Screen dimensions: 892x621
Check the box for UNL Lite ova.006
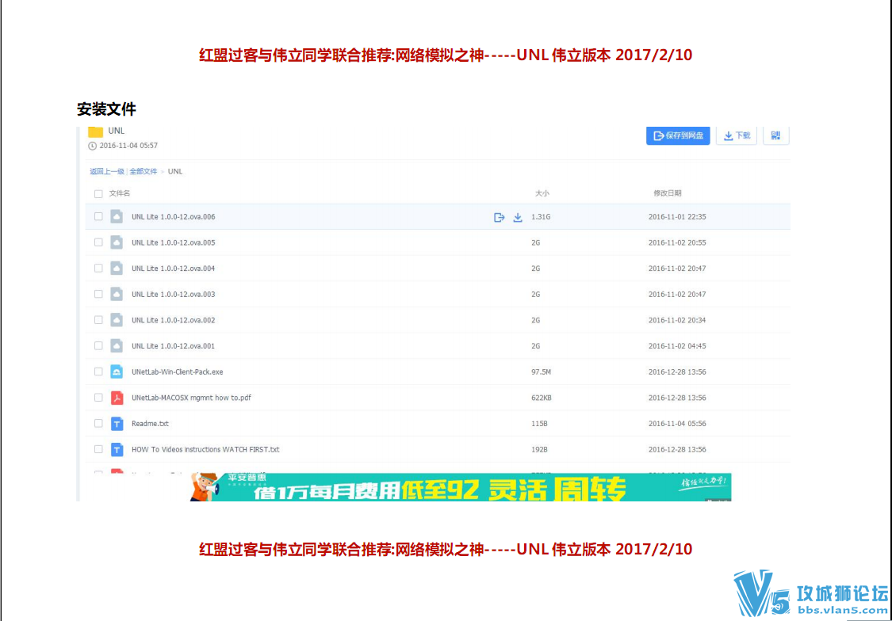click(x=98, y=216)
